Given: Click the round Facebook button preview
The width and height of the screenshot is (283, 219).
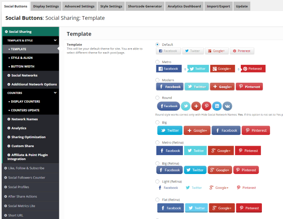Looking at the screenshot, I should point(168,106).
